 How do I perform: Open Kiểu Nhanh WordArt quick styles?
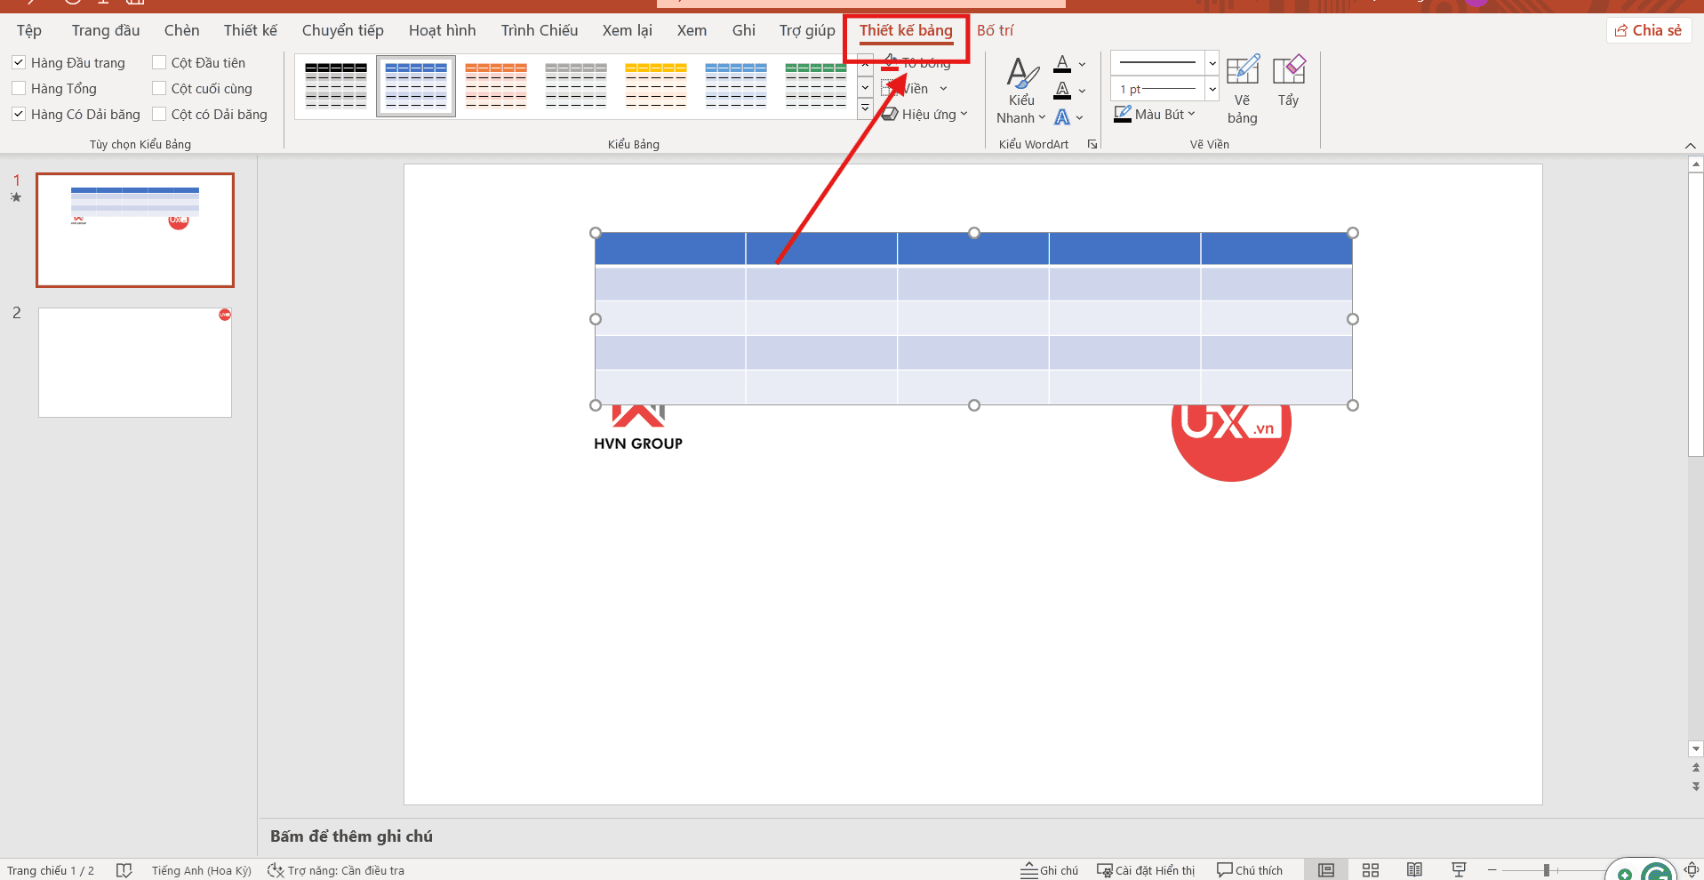[1021, 91]
